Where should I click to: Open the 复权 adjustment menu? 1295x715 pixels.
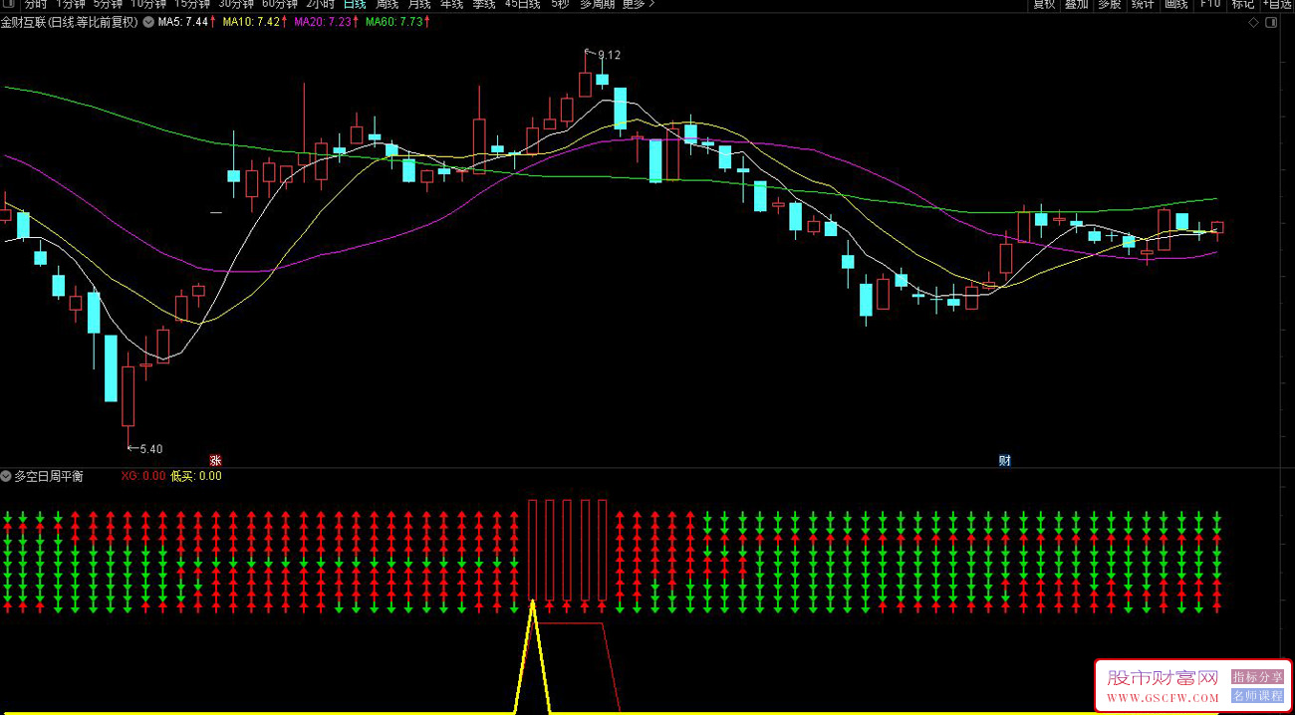tap(1044, 4)
